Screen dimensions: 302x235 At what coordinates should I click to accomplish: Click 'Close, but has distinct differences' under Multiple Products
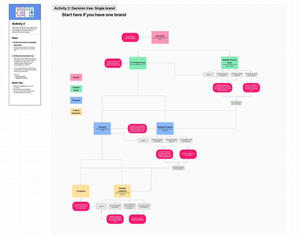tap(171, 140)
